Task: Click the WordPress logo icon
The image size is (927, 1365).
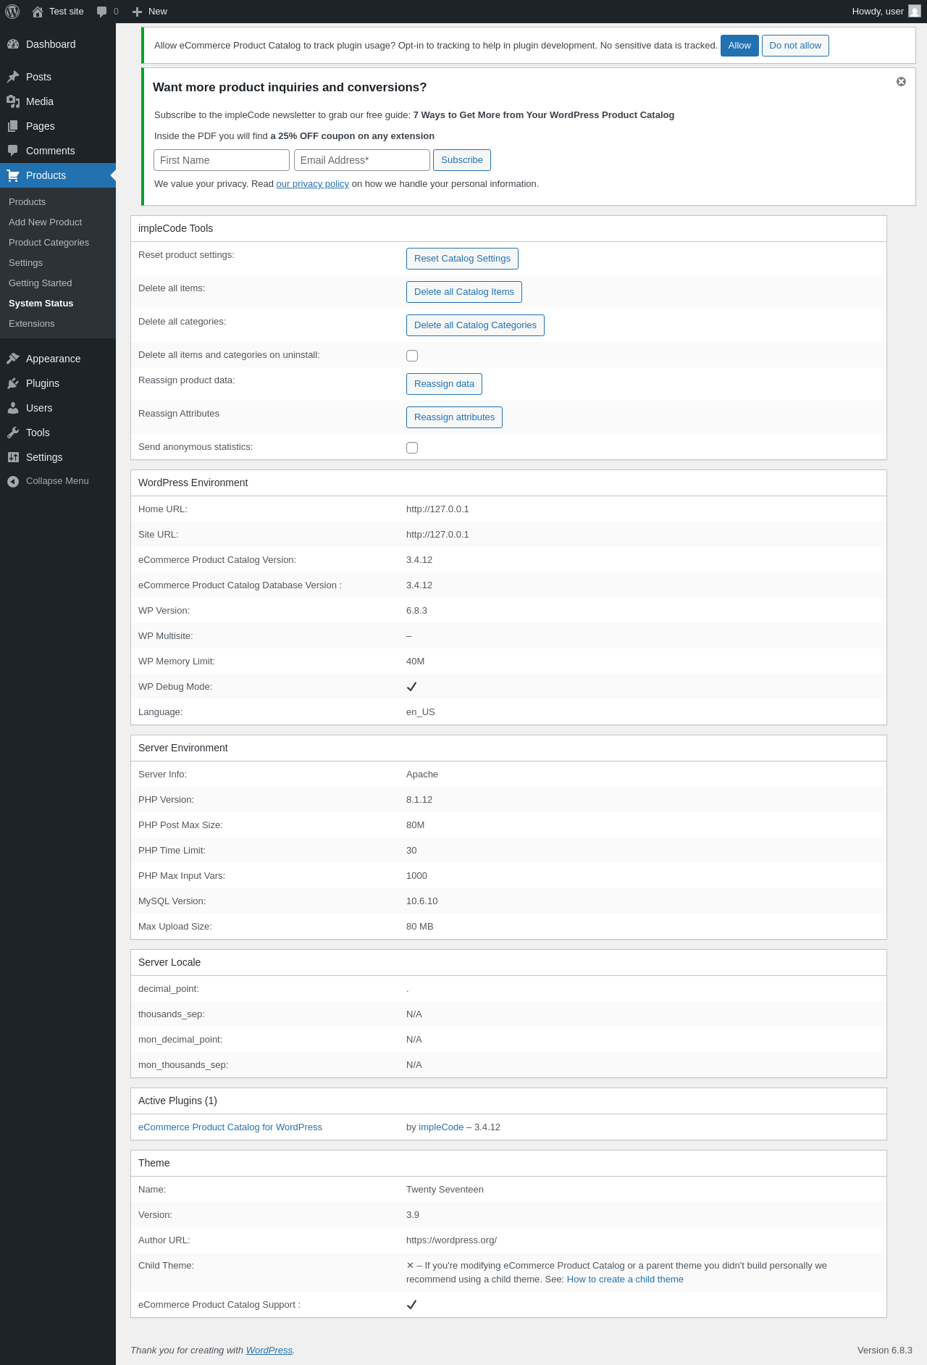Action: click(x=12, y=12)
